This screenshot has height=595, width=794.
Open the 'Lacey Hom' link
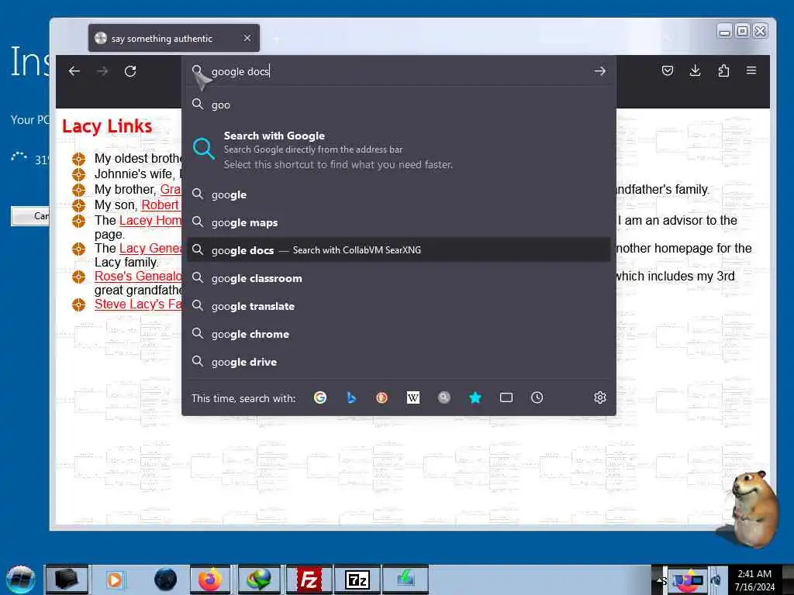click(150, 221)
